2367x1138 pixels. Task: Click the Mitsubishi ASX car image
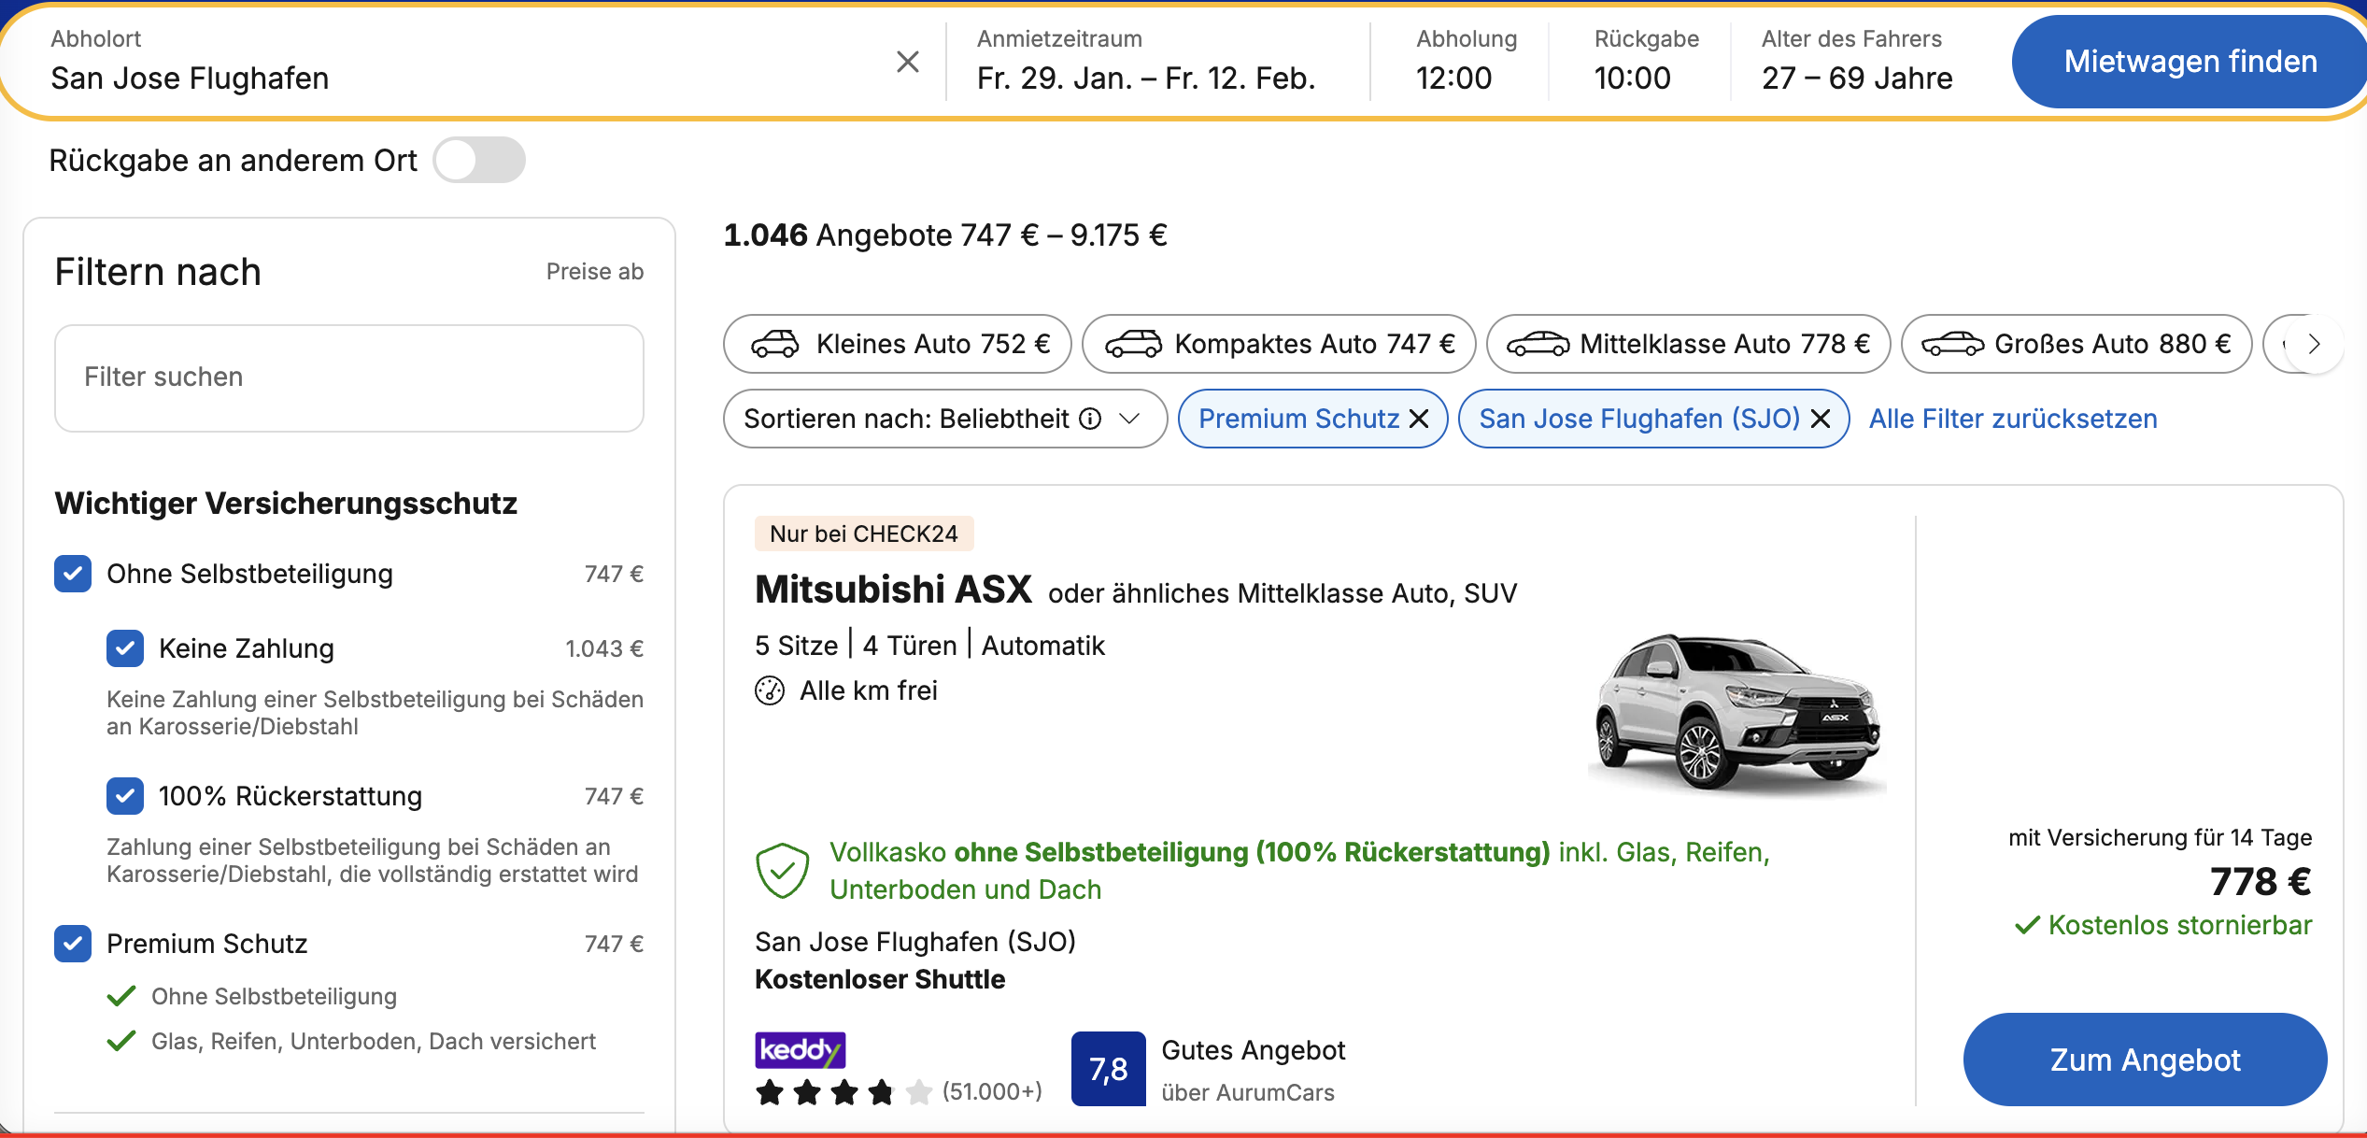pos(1737,716)
